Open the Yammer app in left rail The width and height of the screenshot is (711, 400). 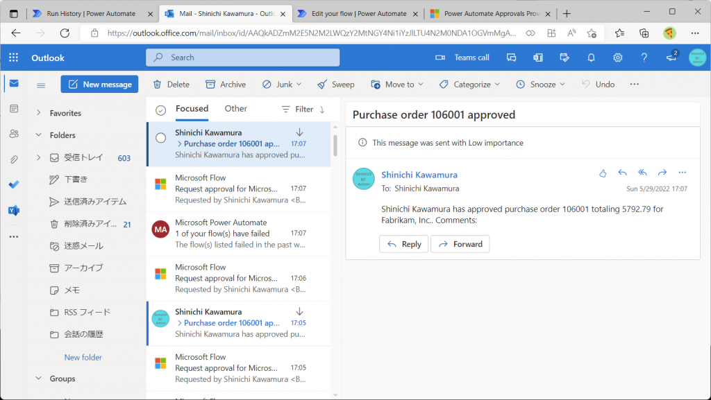tap(14, 210)
